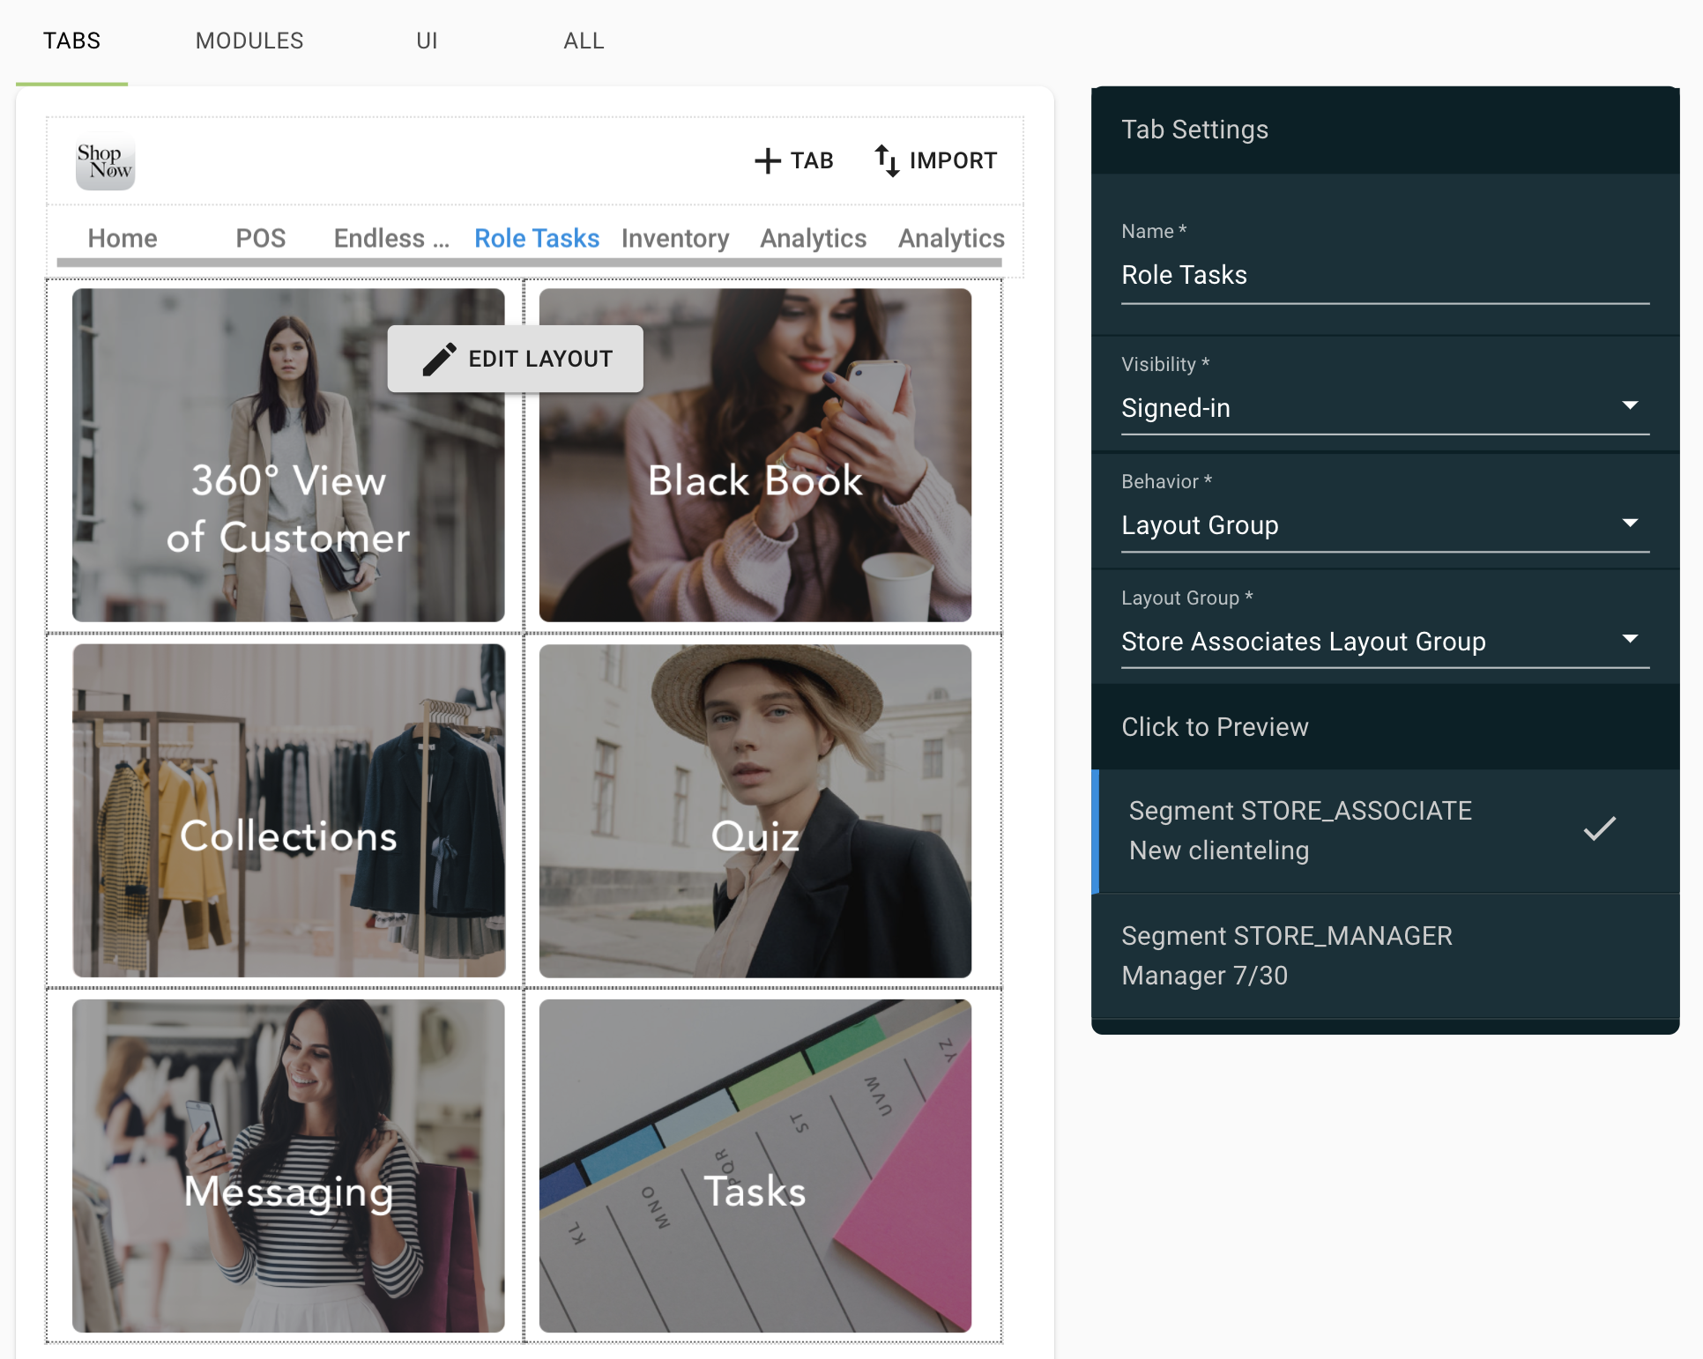This screenshot has width=1703, height=1359.
Task: Open the Visibility dropdown set to Signed-in
Action: click(x=1385, y=408)
